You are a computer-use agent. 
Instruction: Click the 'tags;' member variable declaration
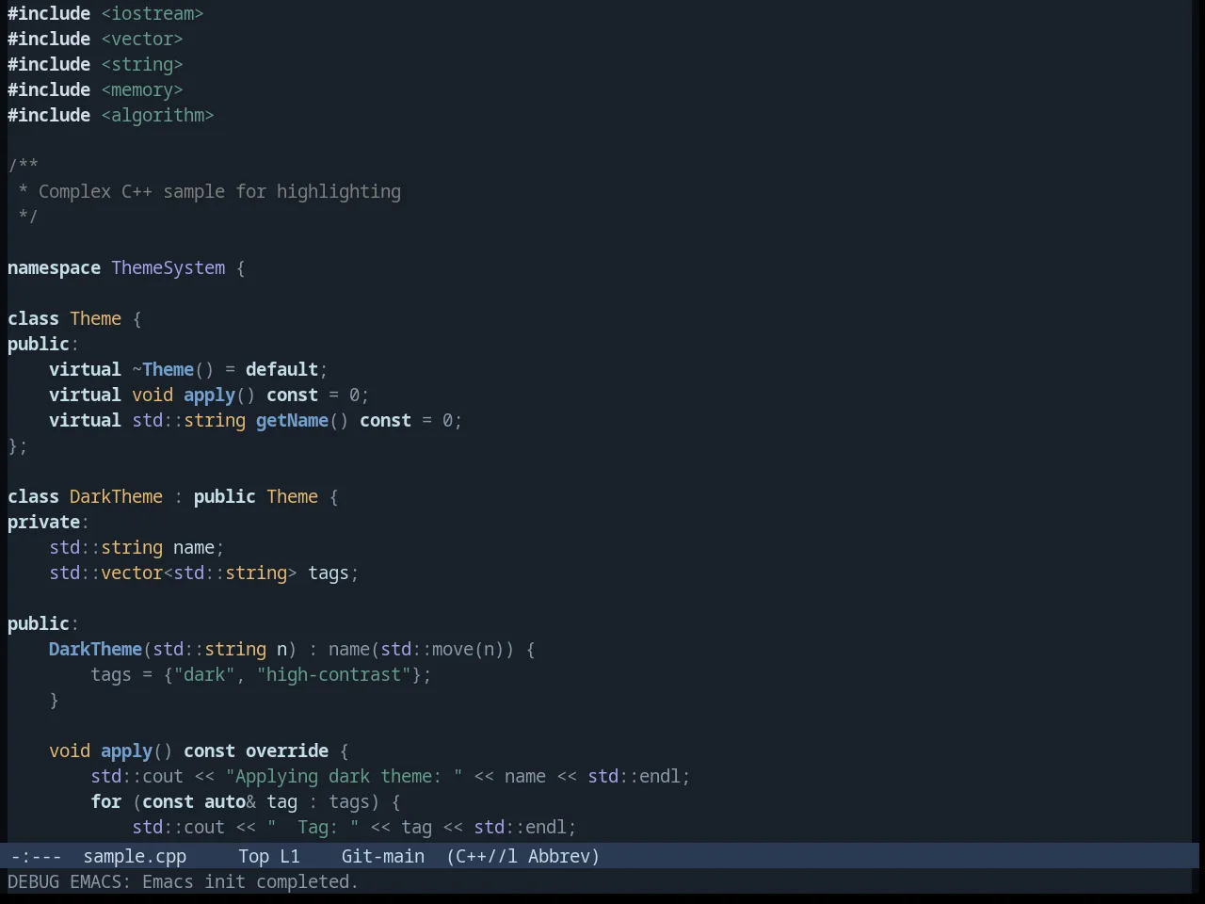pos(333,573)
